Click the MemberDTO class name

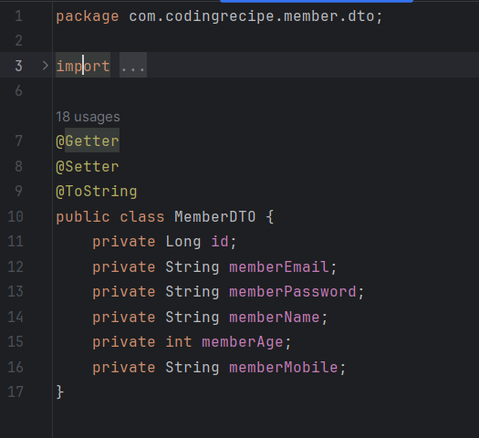tap(215, 216)
